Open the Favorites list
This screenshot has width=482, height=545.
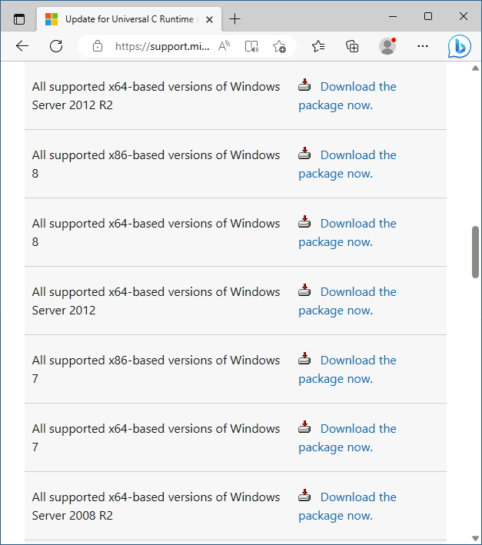[x=318, y=46]
